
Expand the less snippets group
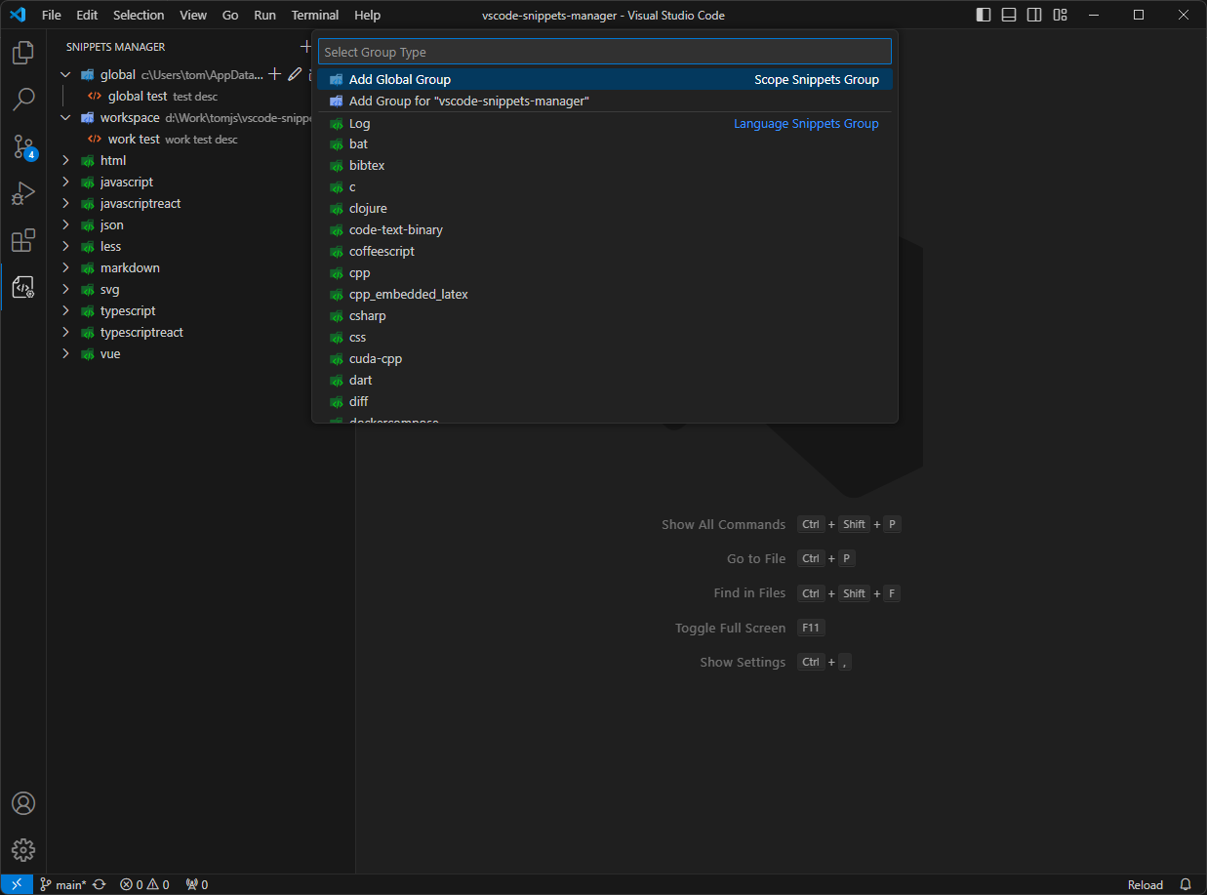tap(66, 246)
